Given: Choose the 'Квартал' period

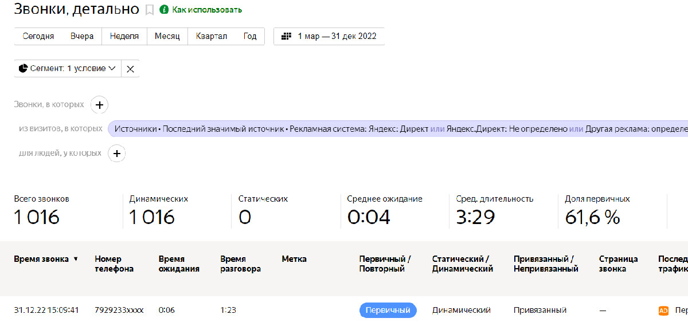Looking at the screenshot, I should (212, 36).
